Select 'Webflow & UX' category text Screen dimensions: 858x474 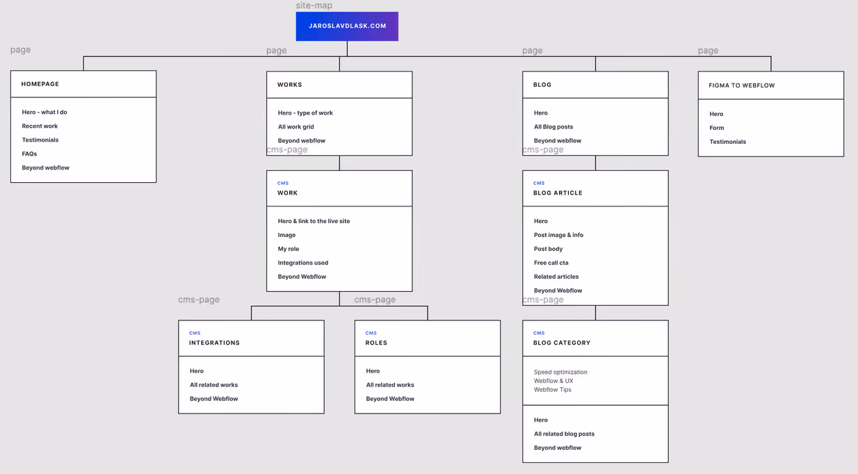(x=553, y=381)
